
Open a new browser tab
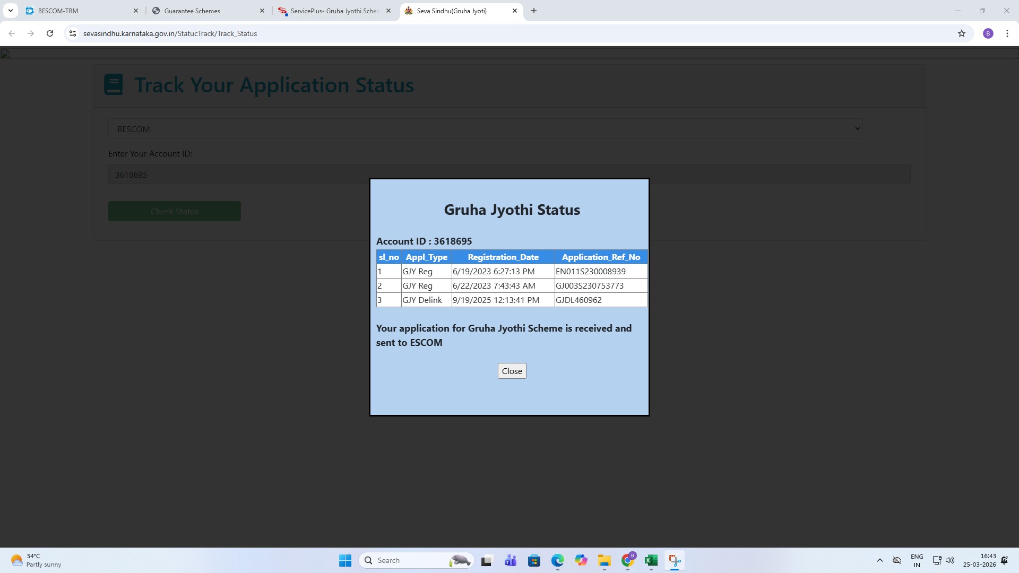(533, 11)
